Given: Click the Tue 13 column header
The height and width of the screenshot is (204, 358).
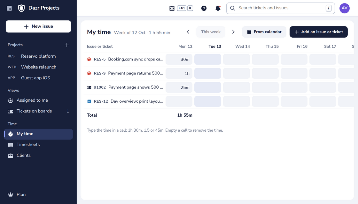Looking at the screenshot, I should (x=214, y=47).
